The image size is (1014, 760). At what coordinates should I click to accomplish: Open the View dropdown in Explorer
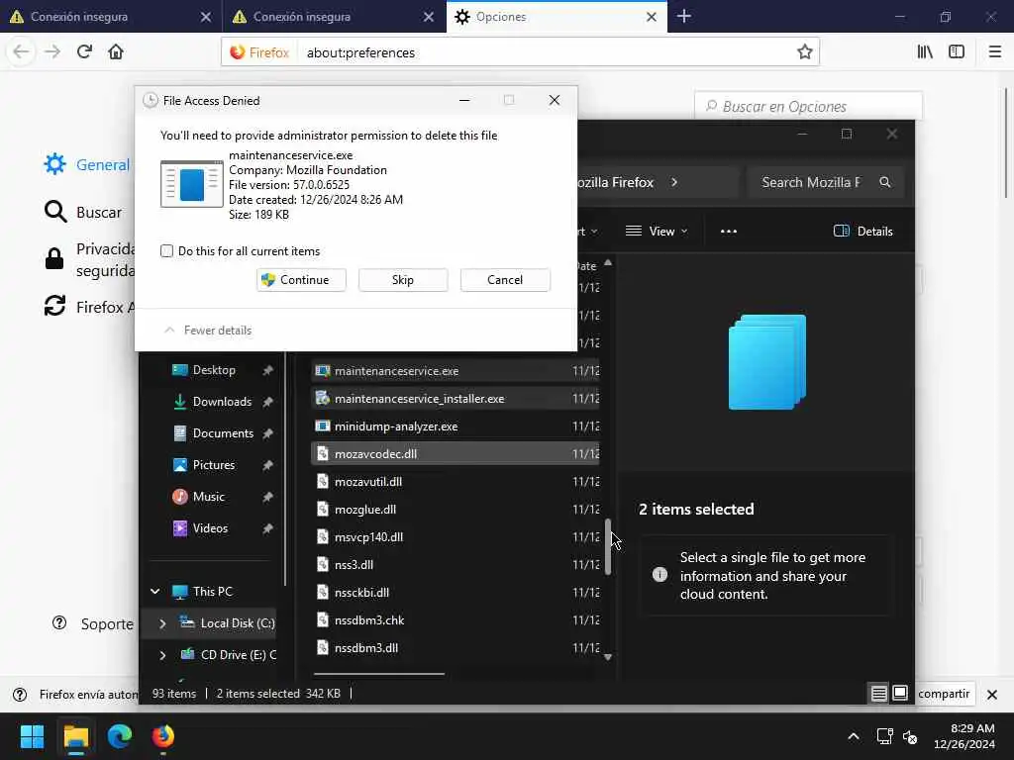click(x=657, y=231)
